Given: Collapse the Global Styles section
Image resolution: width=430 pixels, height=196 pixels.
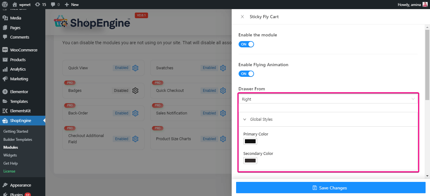Looking at the screenshot, I should tap(328, 119).
